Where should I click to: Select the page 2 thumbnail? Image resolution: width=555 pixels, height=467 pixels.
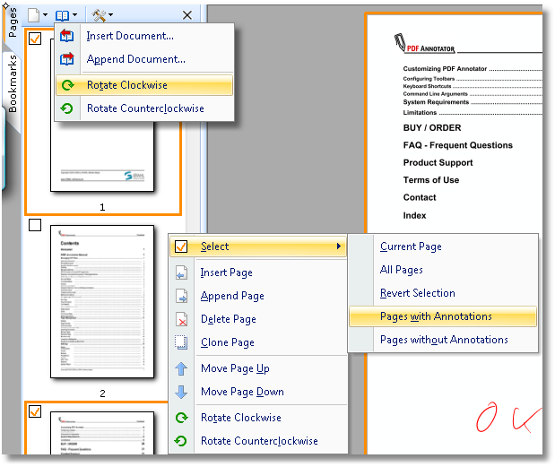102,305
